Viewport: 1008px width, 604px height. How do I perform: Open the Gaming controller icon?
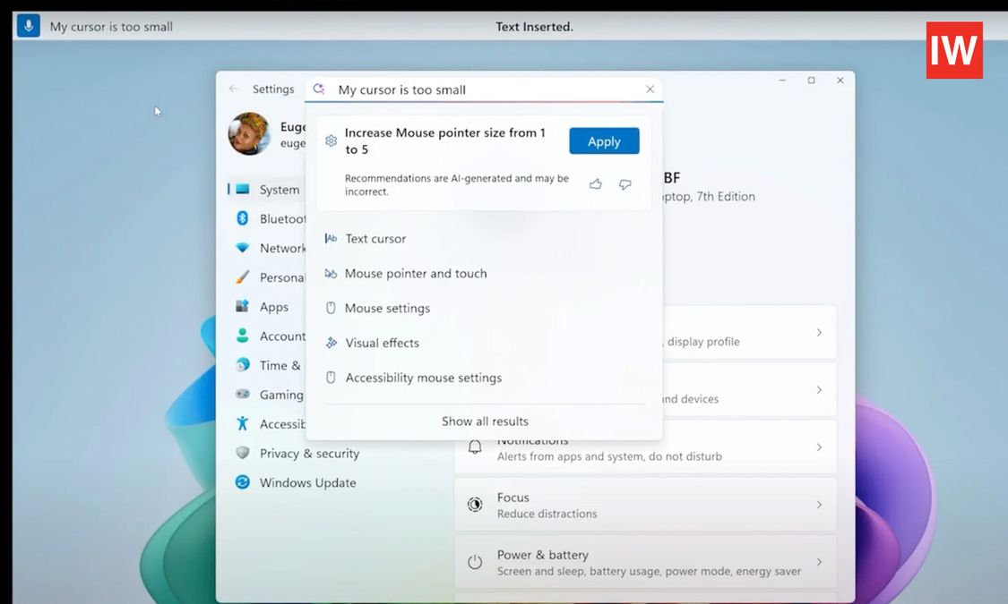click(x=244, y=394)
